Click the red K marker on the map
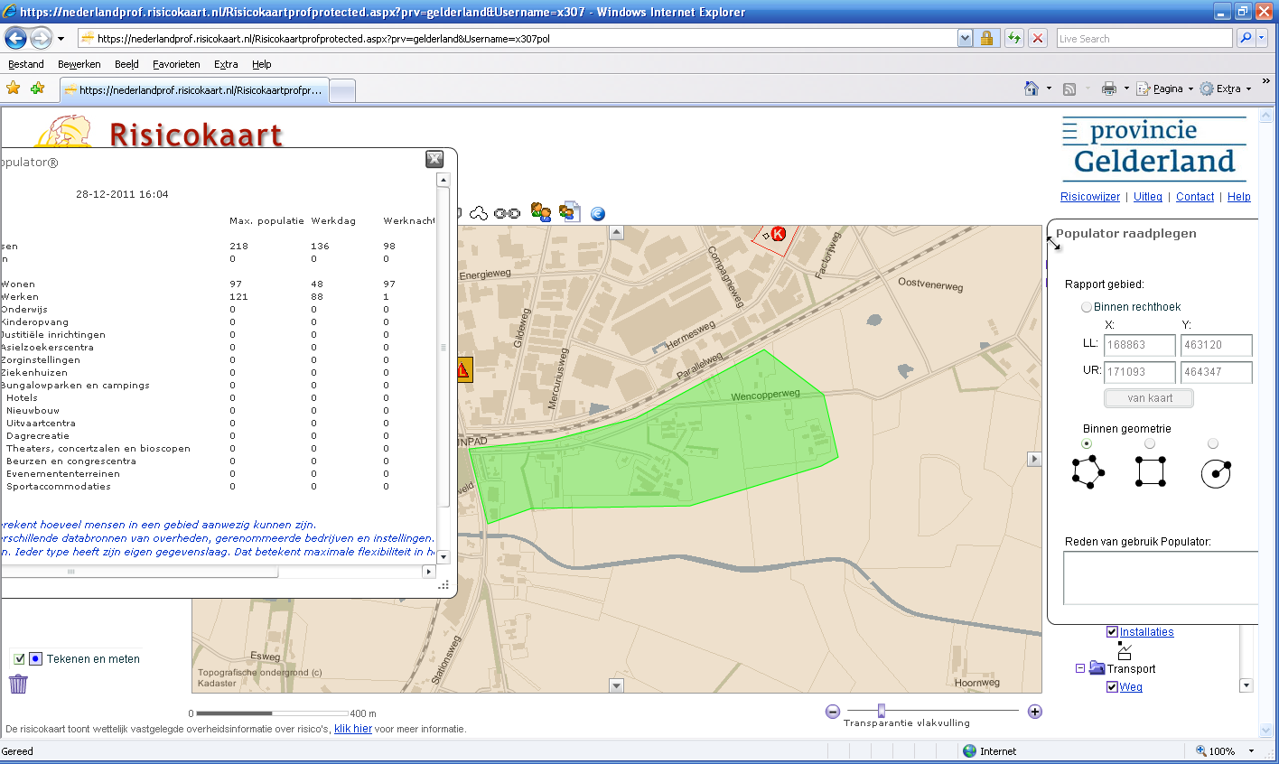The image size is (1279, 764). pyautogui.click(x=778, y=234)
